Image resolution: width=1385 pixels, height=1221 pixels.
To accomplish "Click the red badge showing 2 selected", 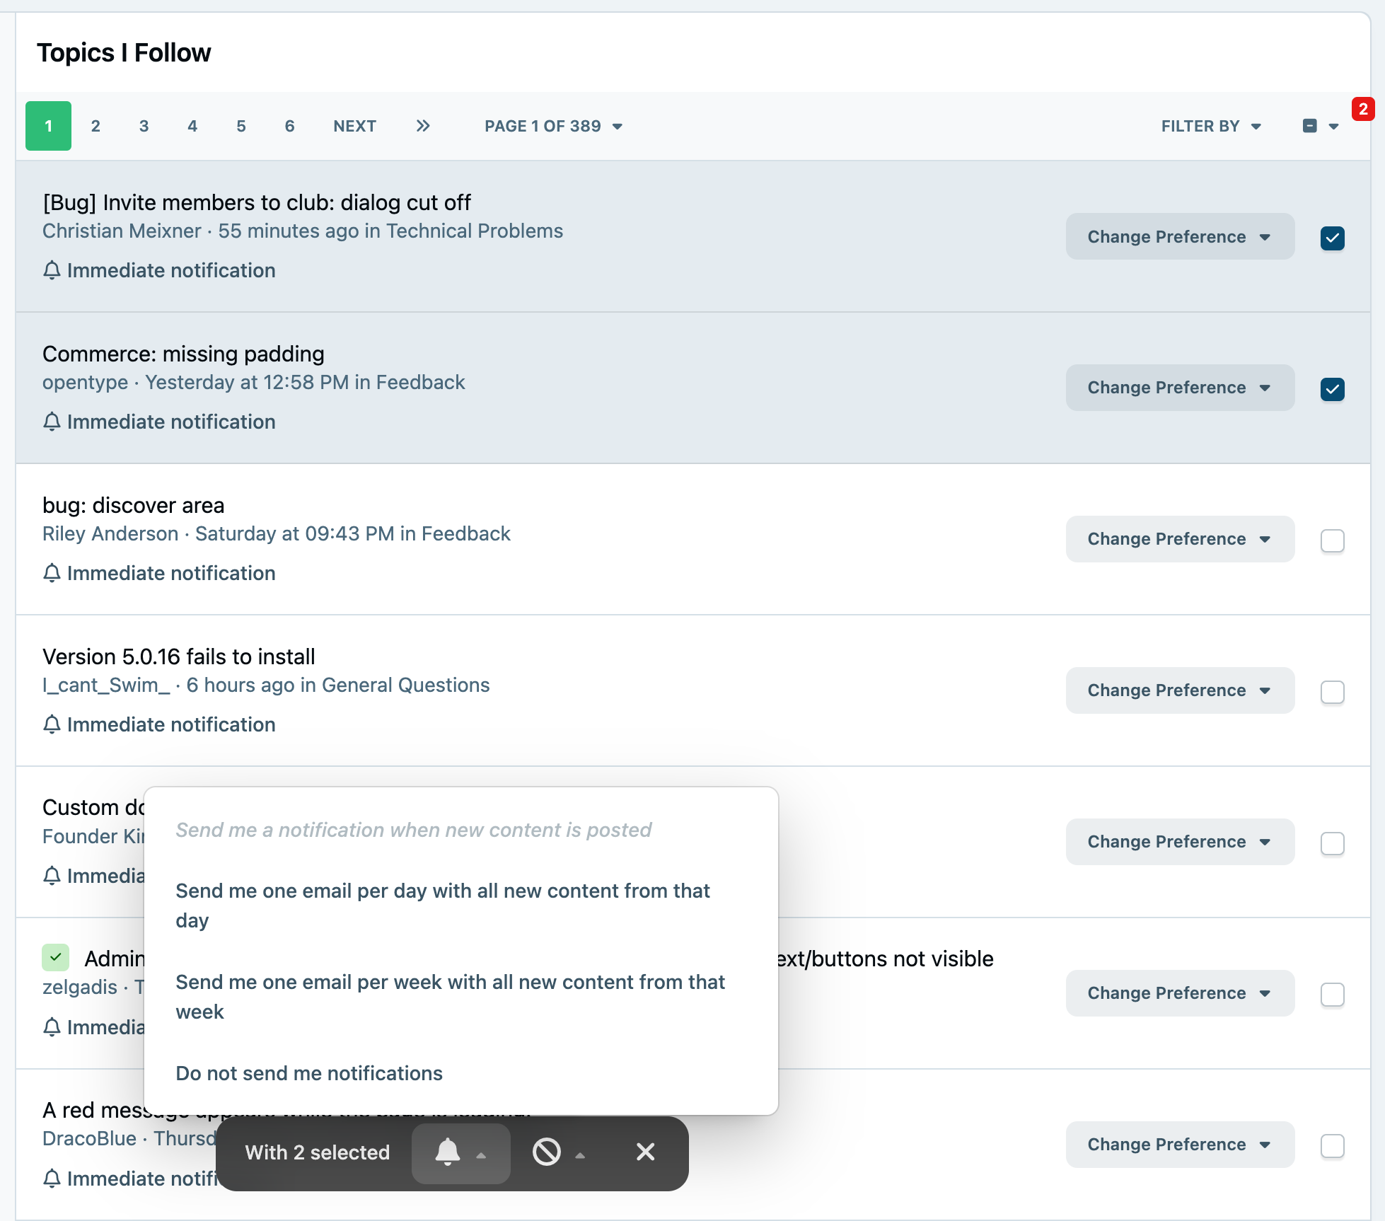I will pyautogui.click(x=1362, y=109).
